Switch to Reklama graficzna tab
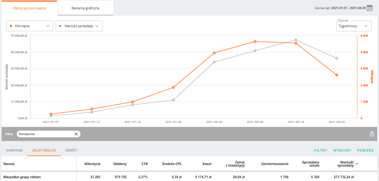This screenshot has width=379, height=181. [85, 8]
